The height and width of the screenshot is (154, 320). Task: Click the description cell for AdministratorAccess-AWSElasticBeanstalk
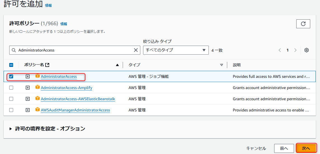pos(271,99)
